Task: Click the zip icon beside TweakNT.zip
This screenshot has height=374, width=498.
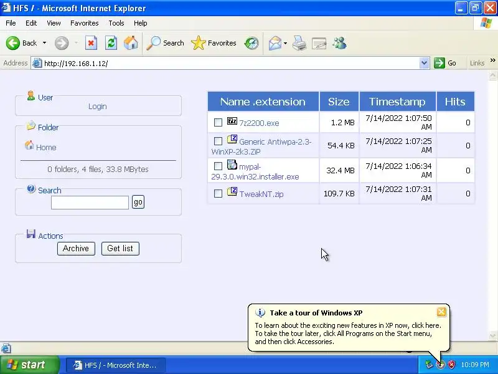Action: (232, 191)
